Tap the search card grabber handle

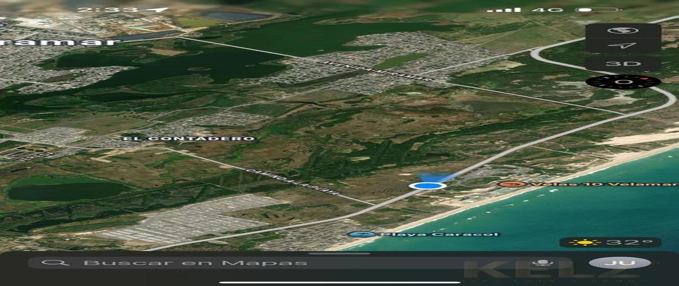339,253
